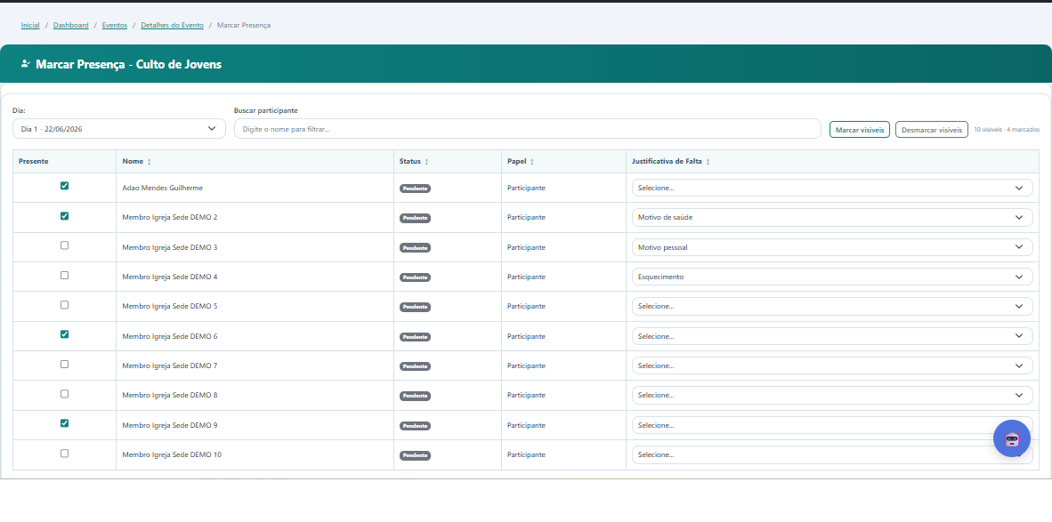This screenshot has height=522, width=1052.
Task: Open Esquecimento dropdown for DEMO 4
Action: (832, 277)
